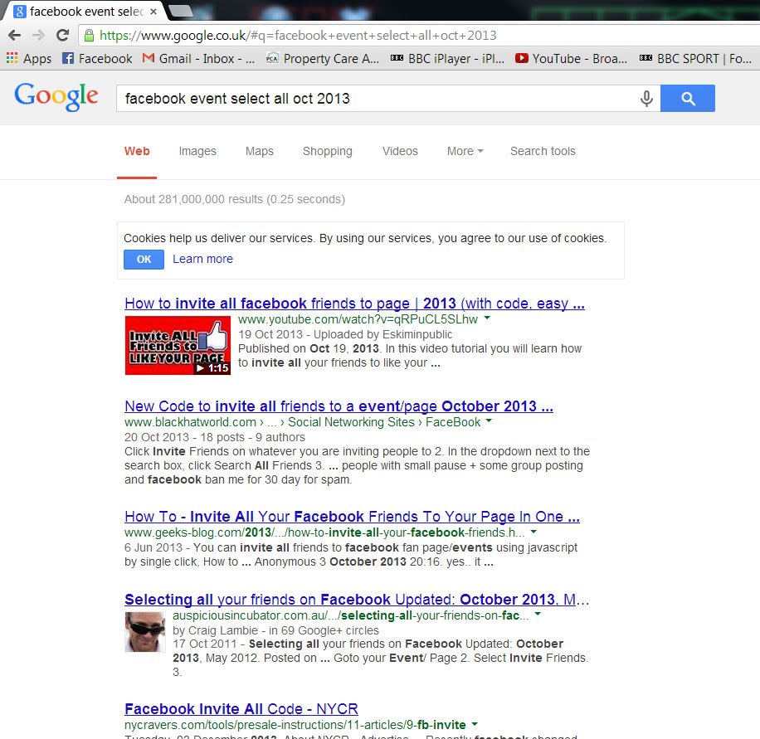Open the BBC SPORT bookmark
Viewport: 760px width, 739px height.
[695, 59]
